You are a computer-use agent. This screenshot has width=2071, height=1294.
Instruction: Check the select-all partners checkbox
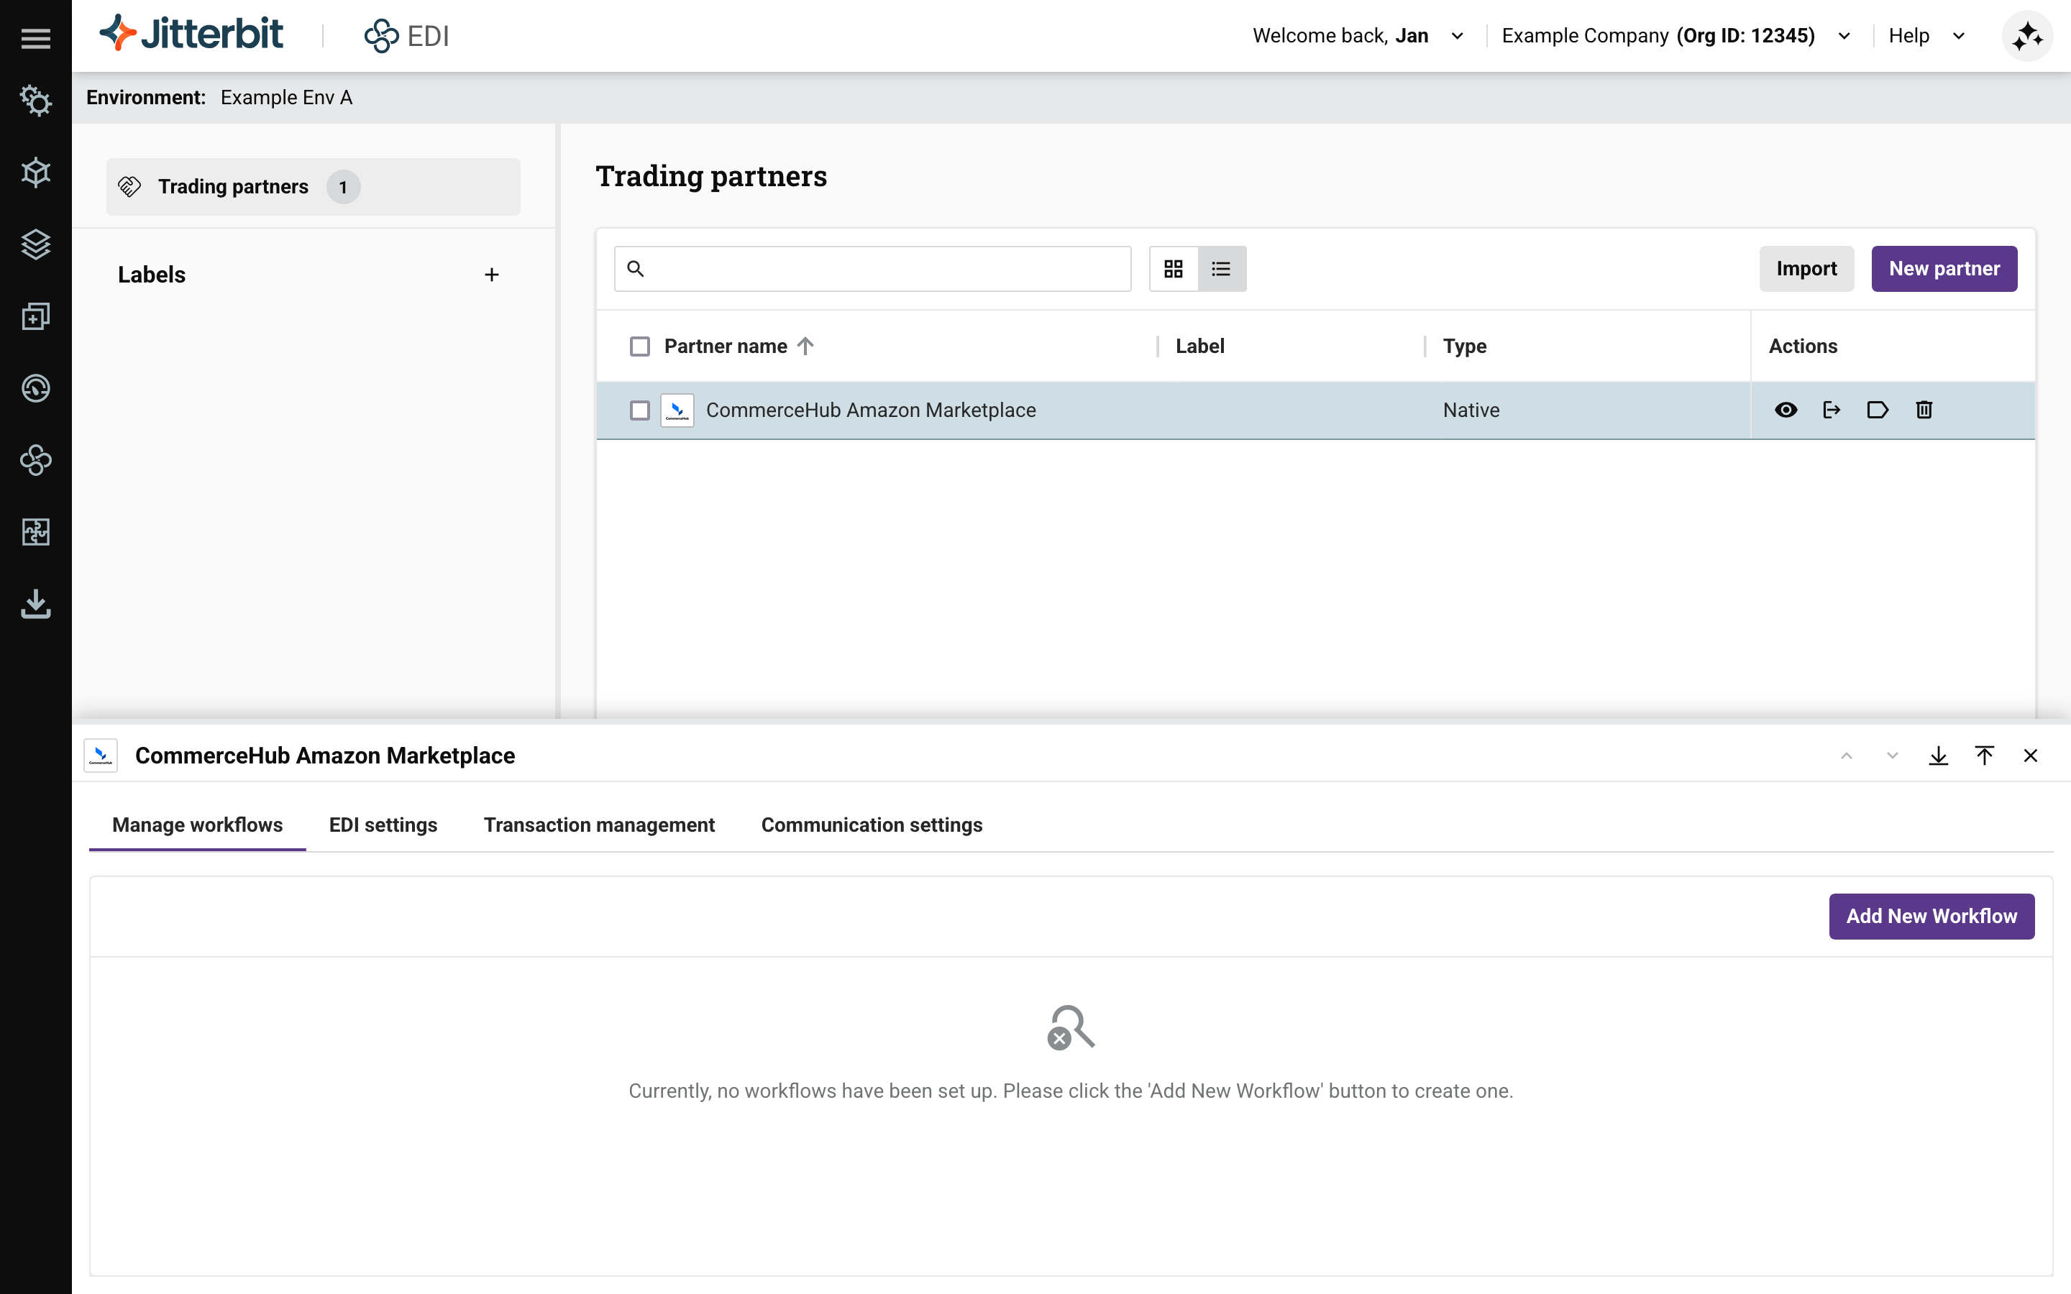[639, 346]
